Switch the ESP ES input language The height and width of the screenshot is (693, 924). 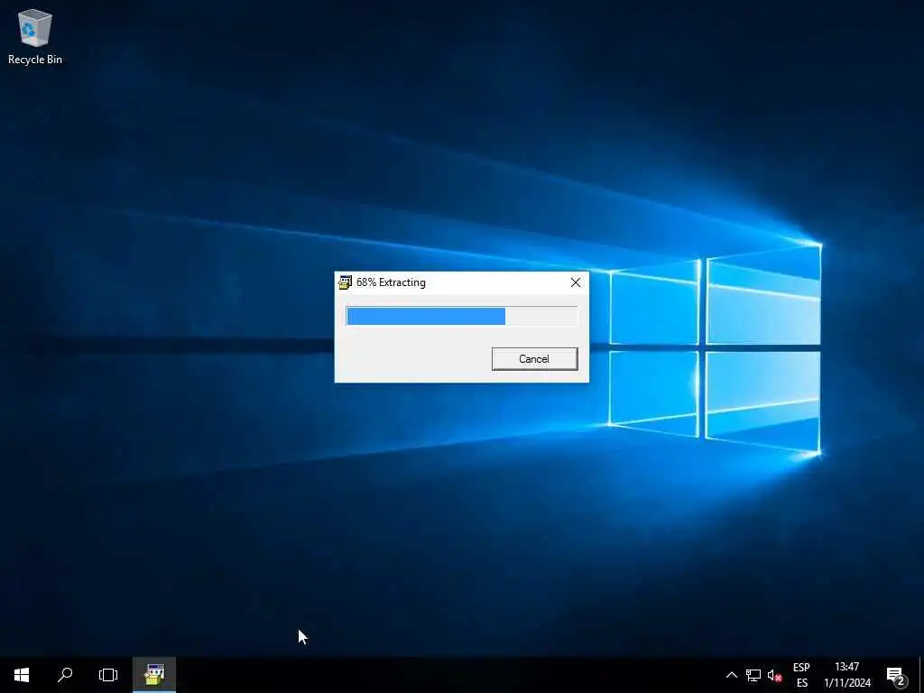tap(801, 675)
